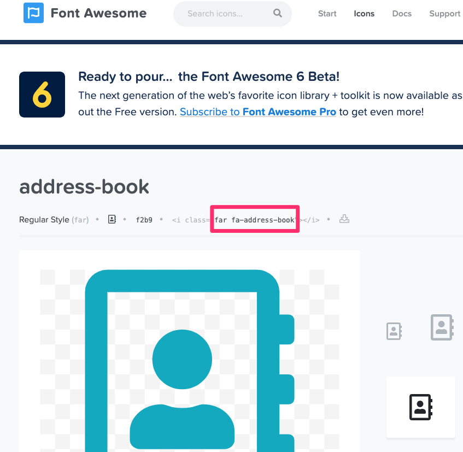Open the Start nav item
Screen dimensions: 463x452
coord(327,14)
